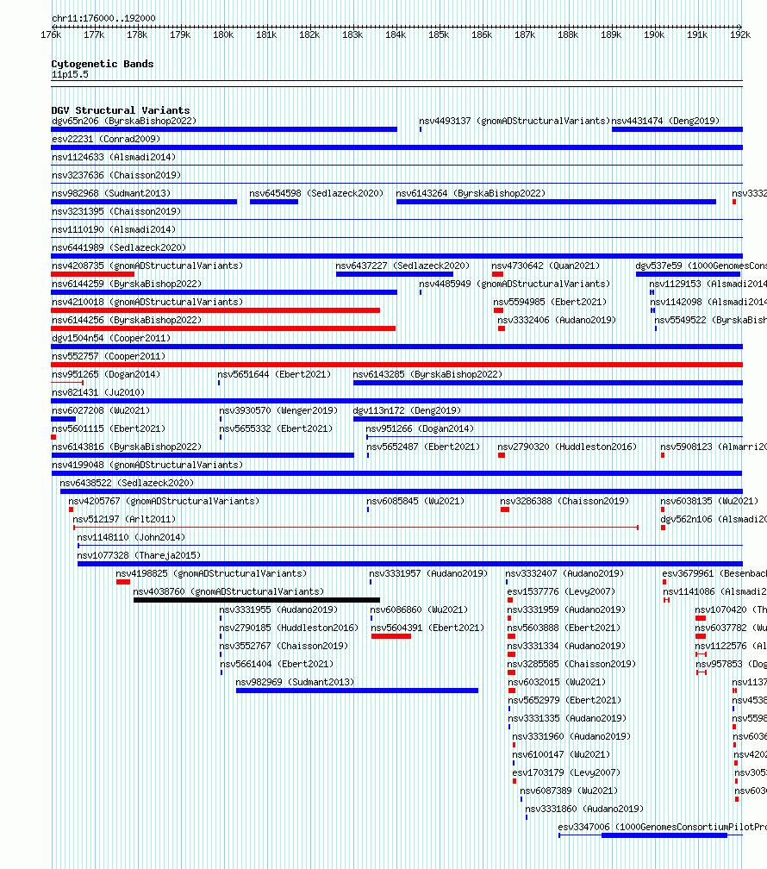Click the blue bar of nsv6143816 (ByrskaBishop2022)
The width and height of the screenshot is (767, 869).
point(203,455)
